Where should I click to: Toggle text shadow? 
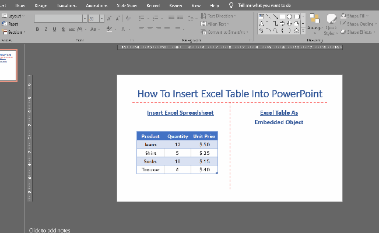click(63, 29)
